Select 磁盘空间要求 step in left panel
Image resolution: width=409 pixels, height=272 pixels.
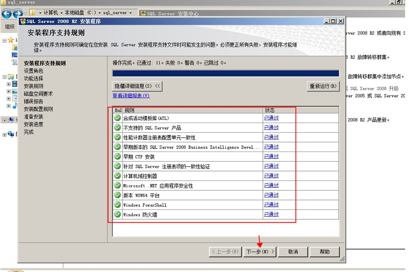point(38,94)
